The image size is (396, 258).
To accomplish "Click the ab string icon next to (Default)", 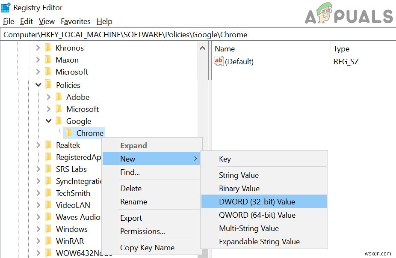I will 219,61.
